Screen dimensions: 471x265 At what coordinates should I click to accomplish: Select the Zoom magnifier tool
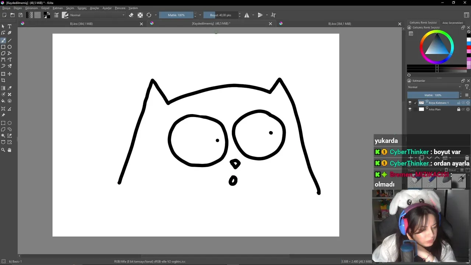tap(3, 150)
